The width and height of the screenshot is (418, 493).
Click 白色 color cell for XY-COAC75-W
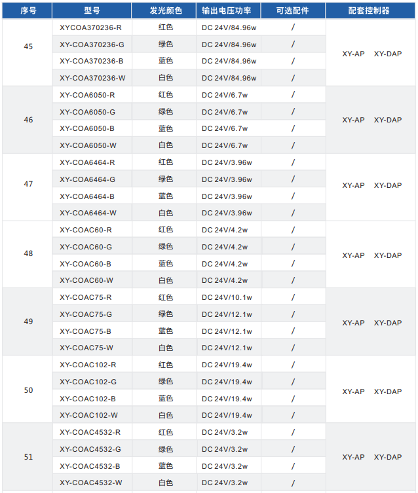click(166, 348)
